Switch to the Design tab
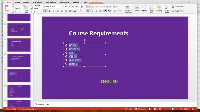 click(x=26, y=2)
